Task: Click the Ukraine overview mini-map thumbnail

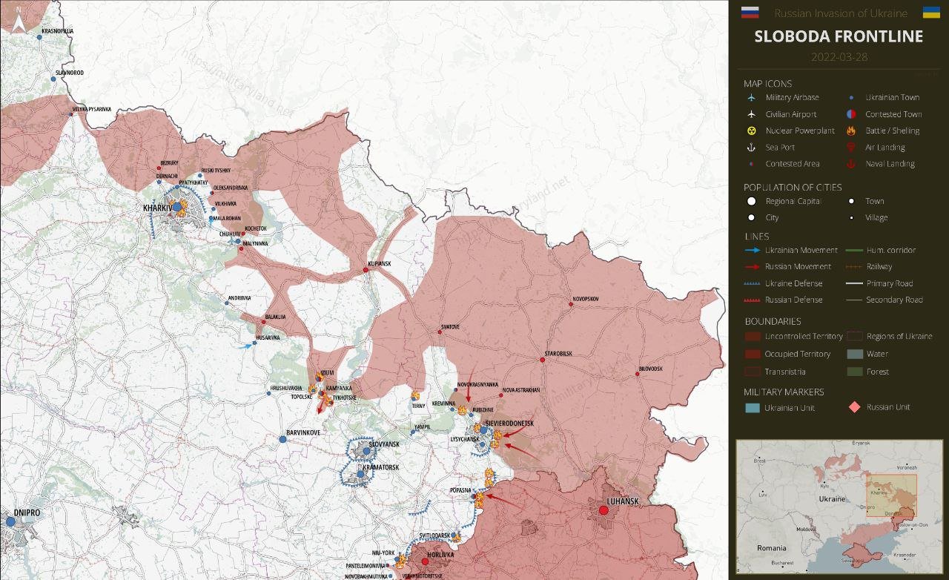Action: click(839, 504)
